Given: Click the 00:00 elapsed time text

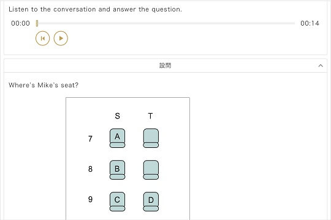Looking at the screenshot, I should pyautogui.click(x=20, y=23).
